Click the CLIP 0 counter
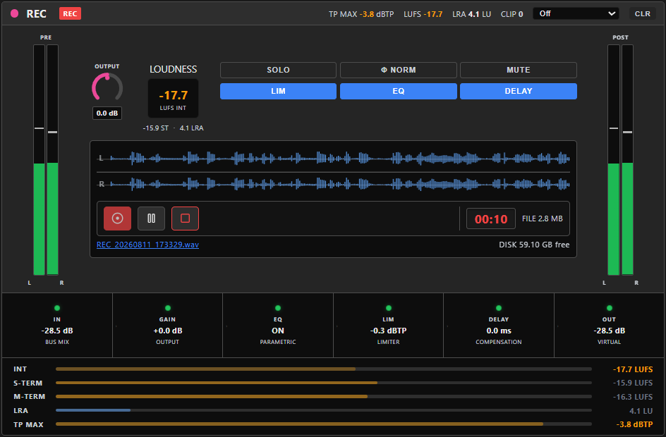666x437 pixels. tap(511, 14)
